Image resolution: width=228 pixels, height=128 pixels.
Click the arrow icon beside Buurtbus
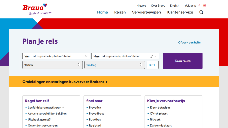[x=87, y=120]
